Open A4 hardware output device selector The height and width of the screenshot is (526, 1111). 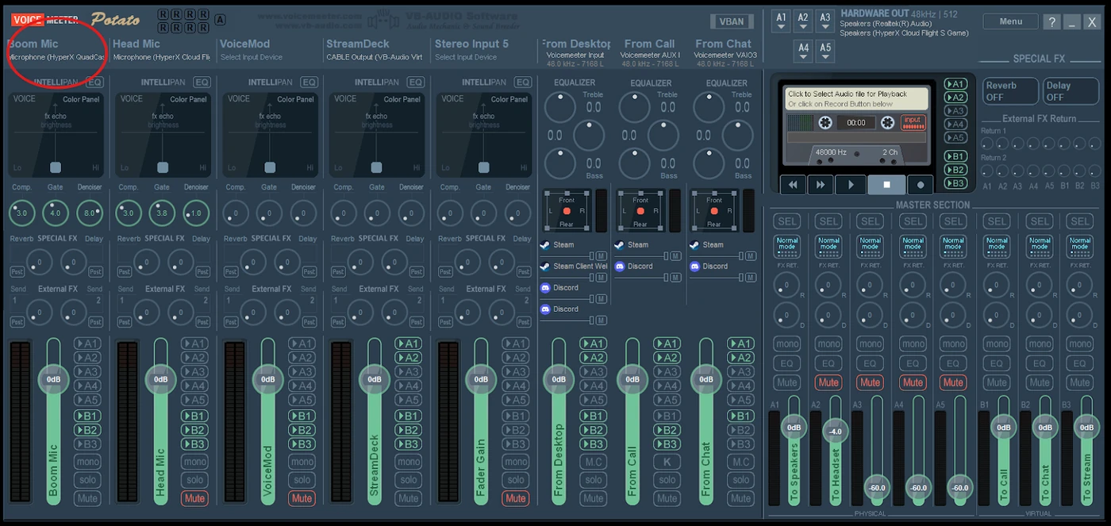point(803,52)
